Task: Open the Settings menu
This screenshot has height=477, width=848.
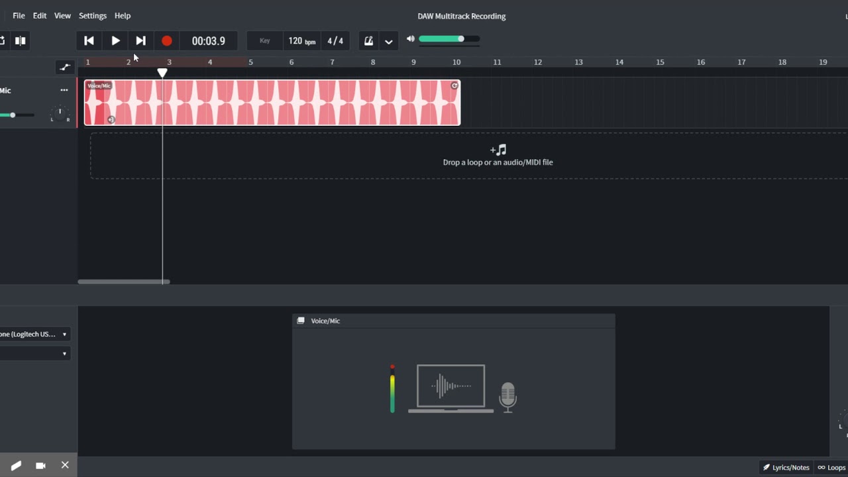Action: tap(93, 15)
